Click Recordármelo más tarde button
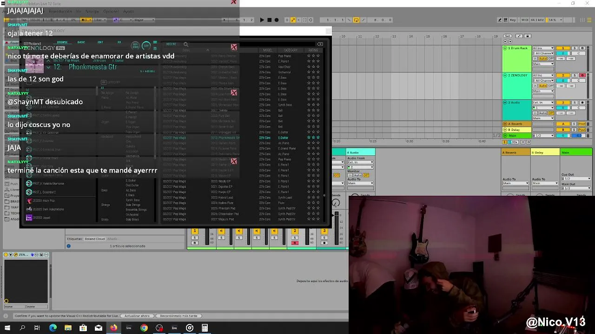 click(x=178, y=316)
